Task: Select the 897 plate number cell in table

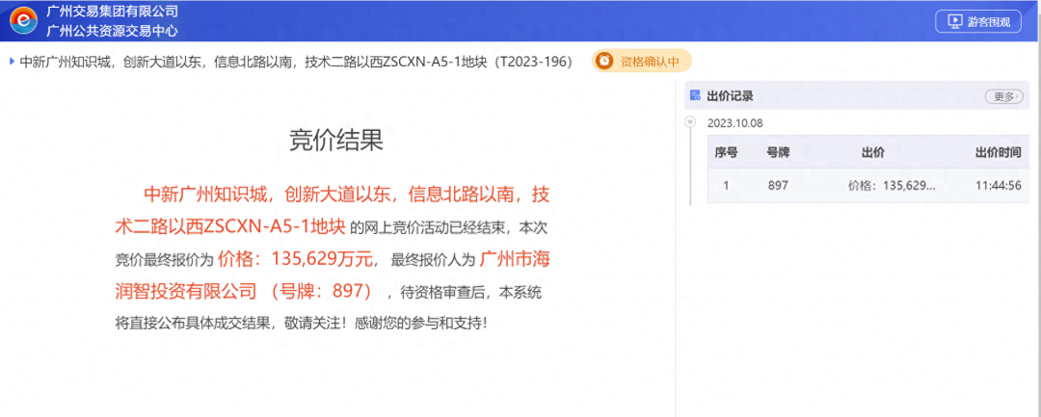Action: pos(778,186)
